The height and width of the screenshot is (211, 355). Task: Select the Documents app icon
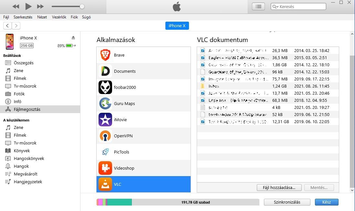pyautogui.click(x=105, y=71)
